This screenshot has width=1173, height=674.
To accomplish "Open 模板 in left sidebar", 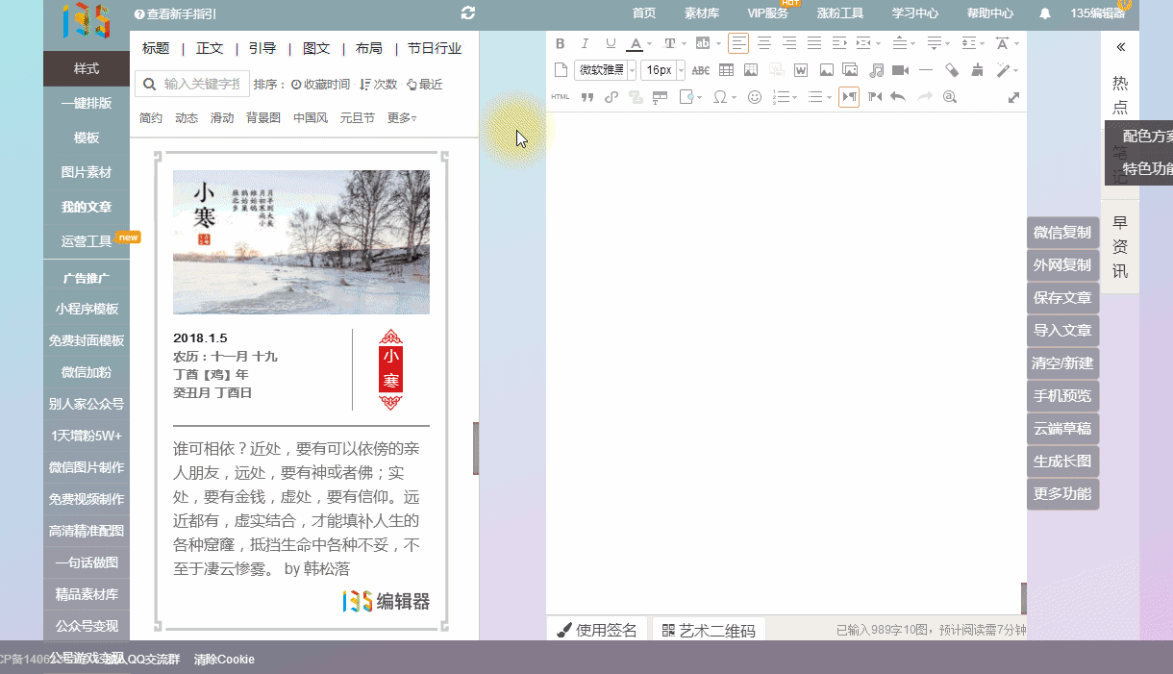I will (87, 137).
